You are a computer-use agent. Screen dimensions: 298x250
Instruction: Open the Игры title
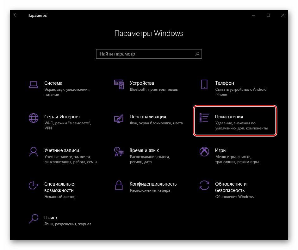pos(220,150)
